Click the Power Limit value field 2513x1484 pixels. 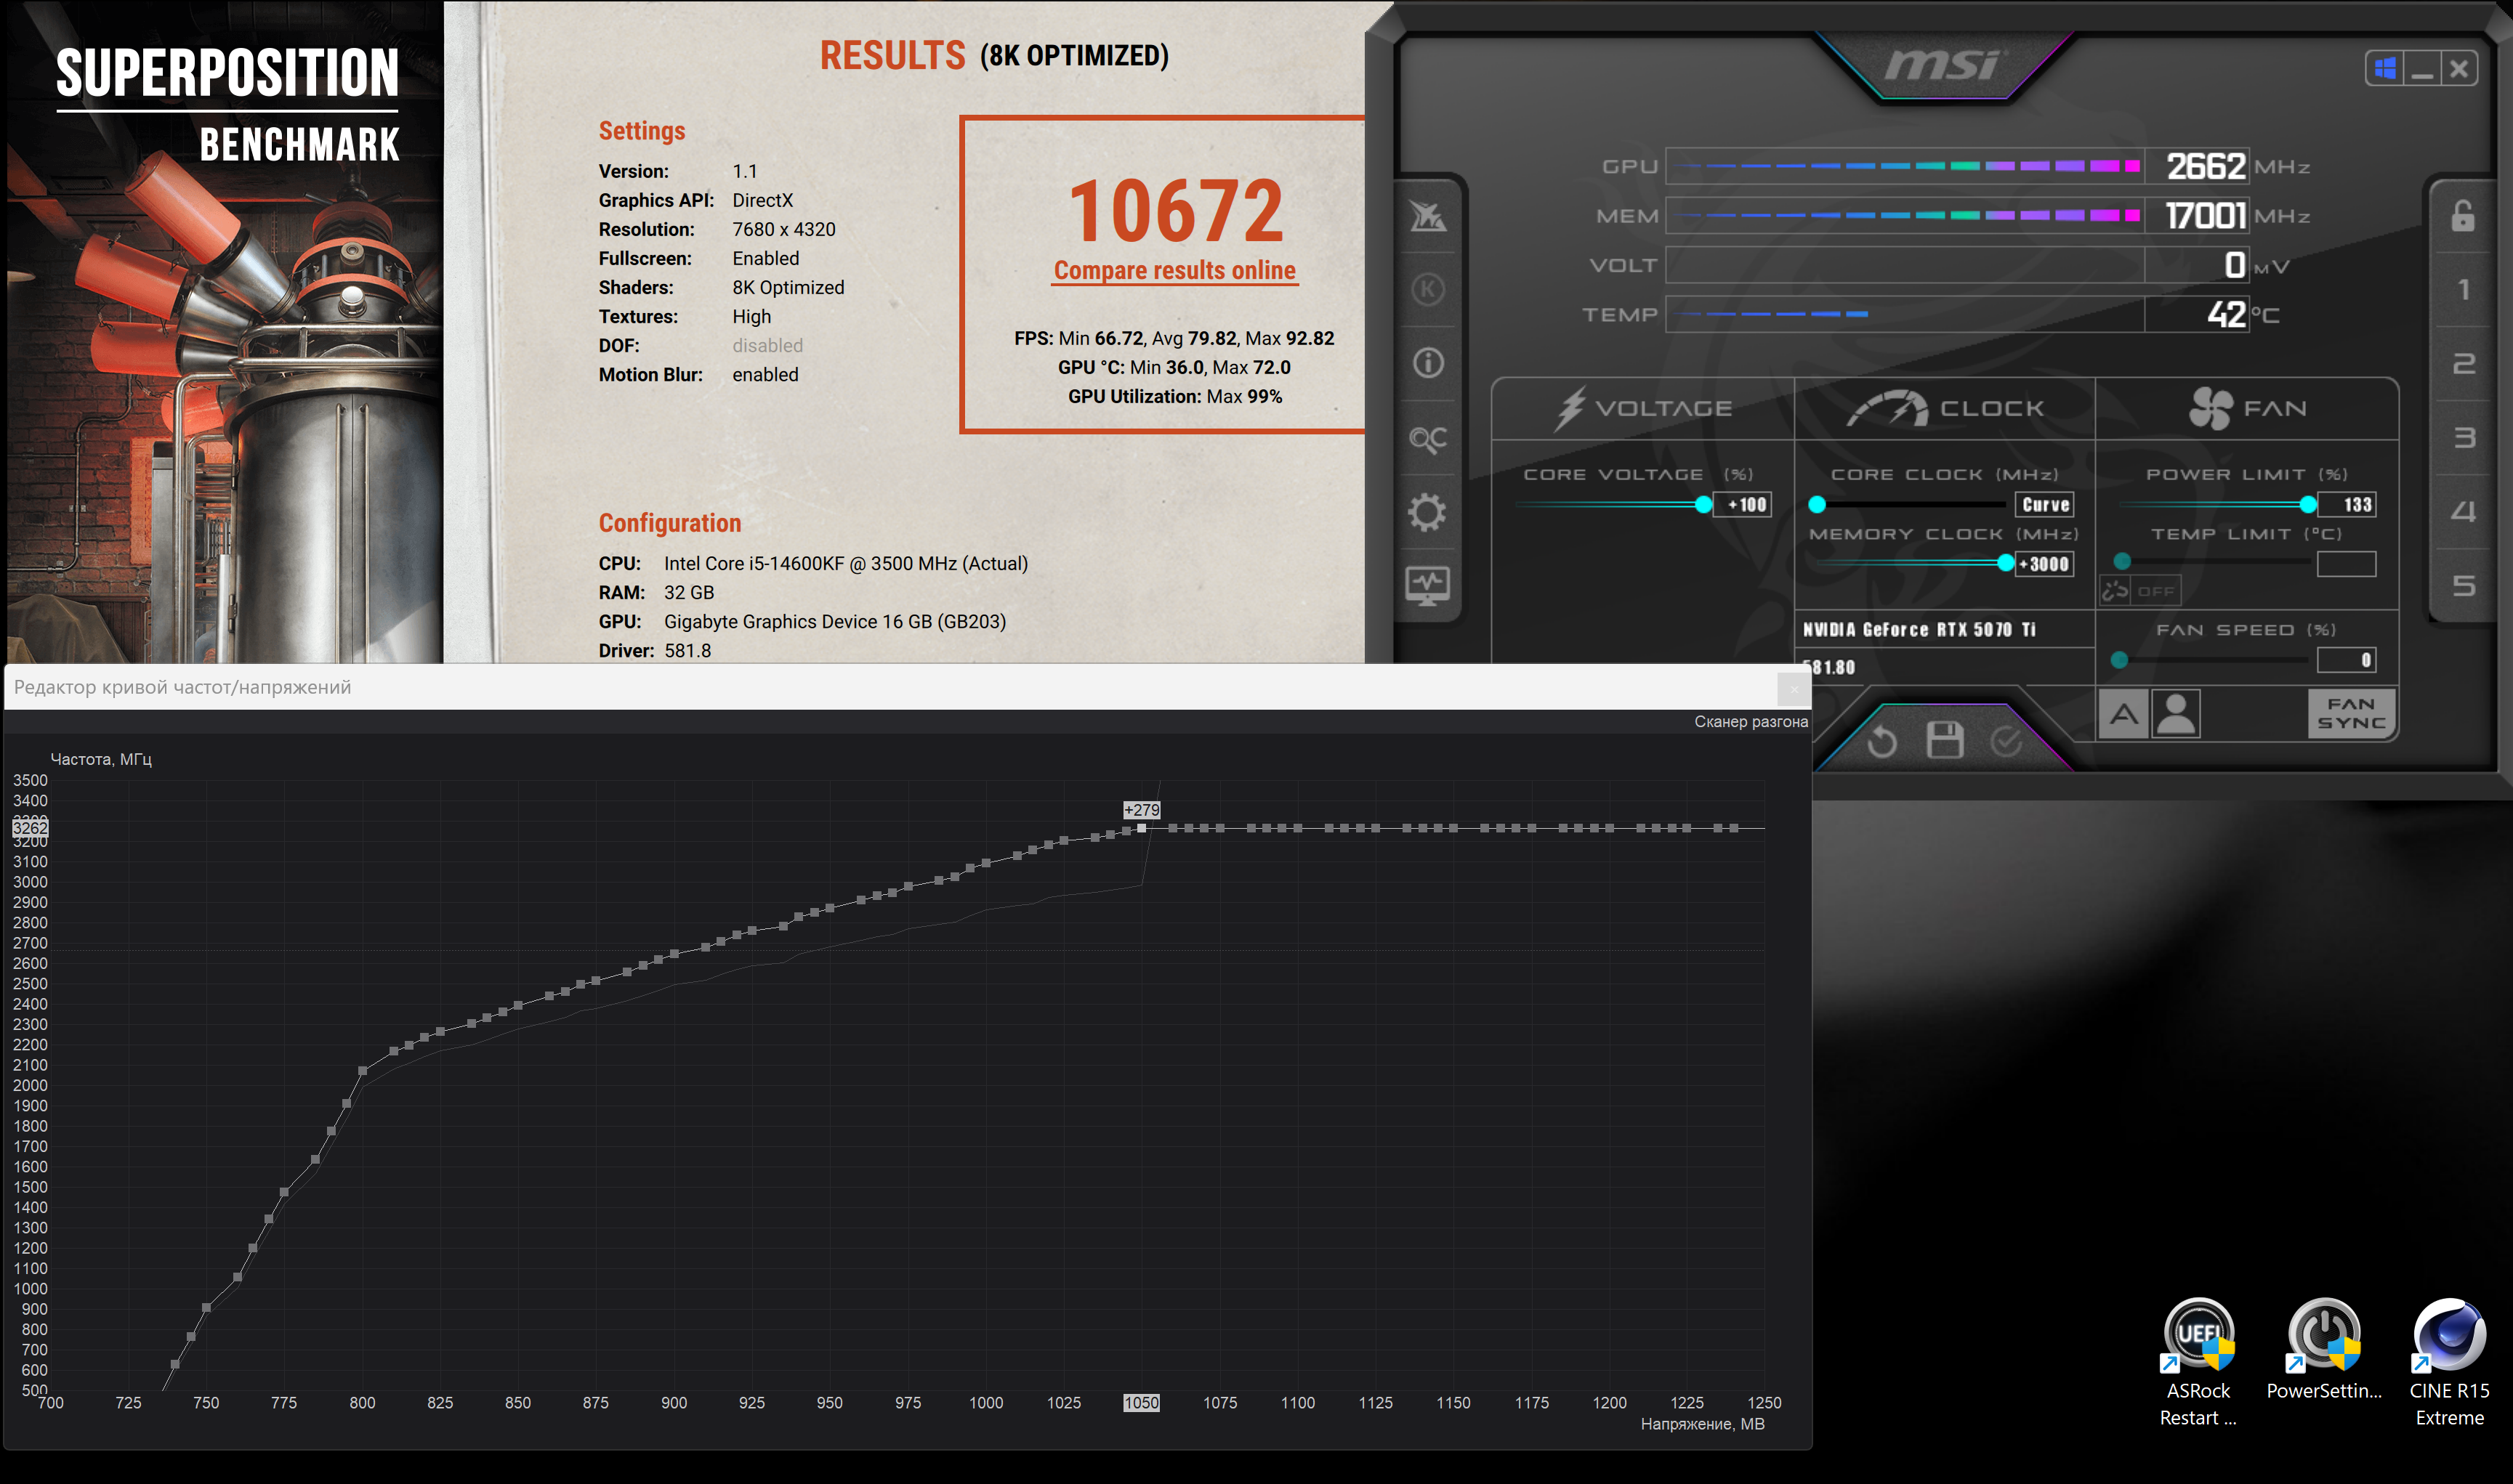2347,504
